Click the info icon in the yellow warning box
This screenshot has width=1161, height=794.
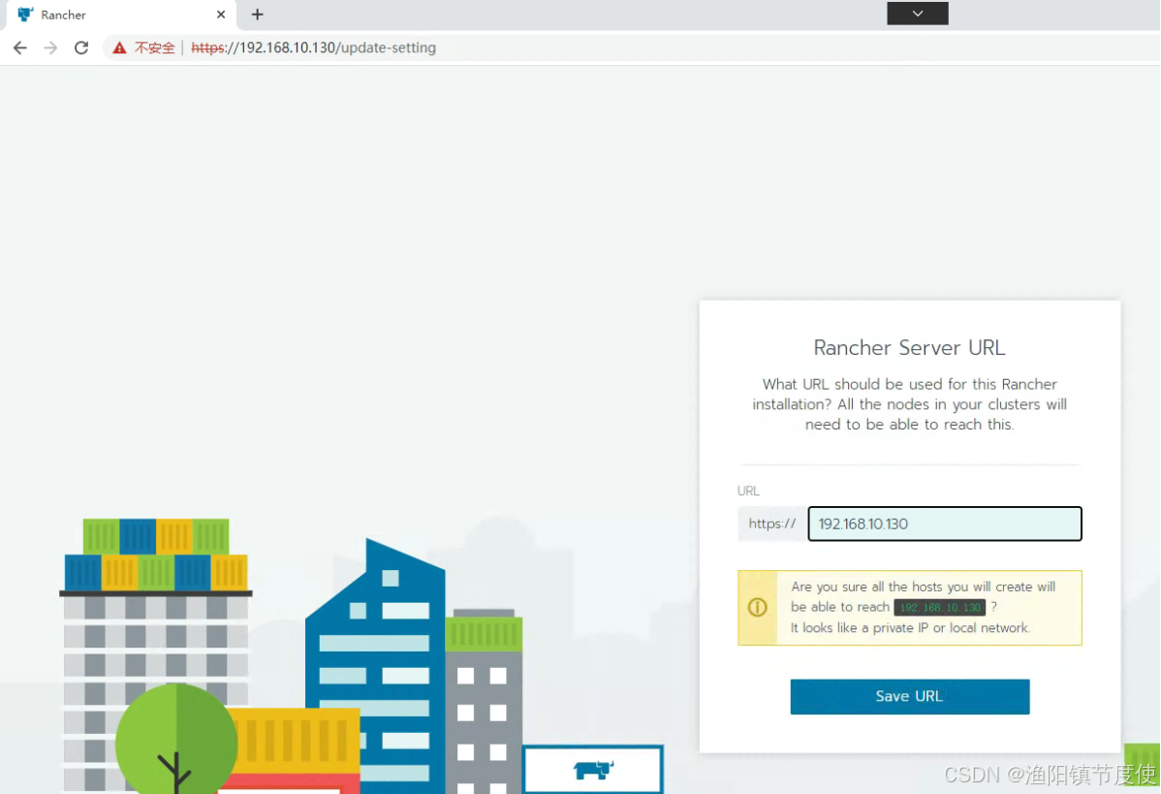click(757, 607)
